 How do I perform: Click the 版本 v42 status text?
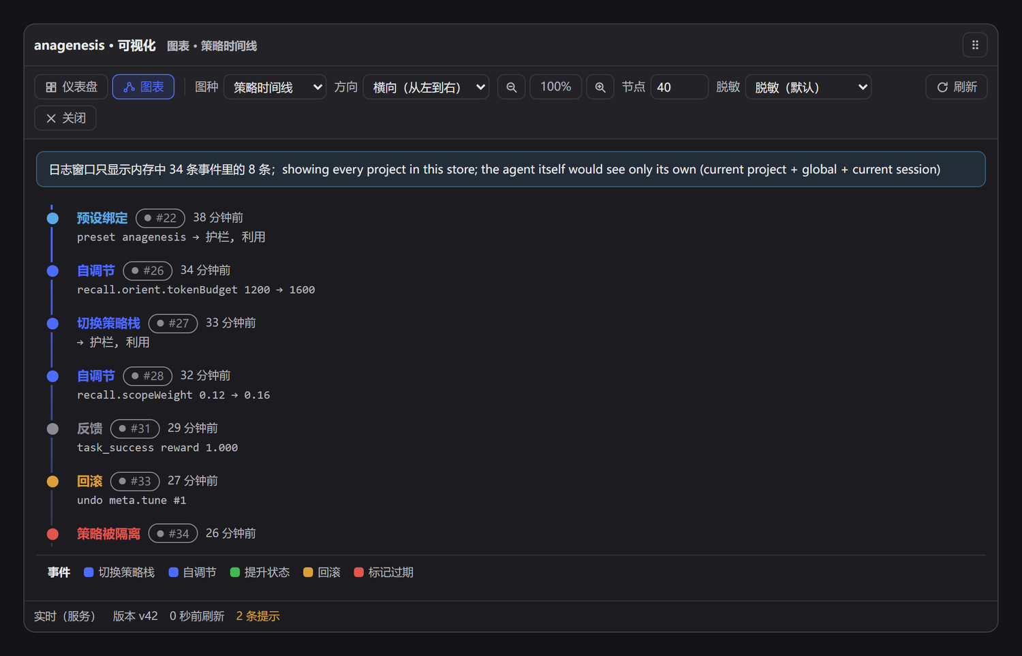point(135,616)
